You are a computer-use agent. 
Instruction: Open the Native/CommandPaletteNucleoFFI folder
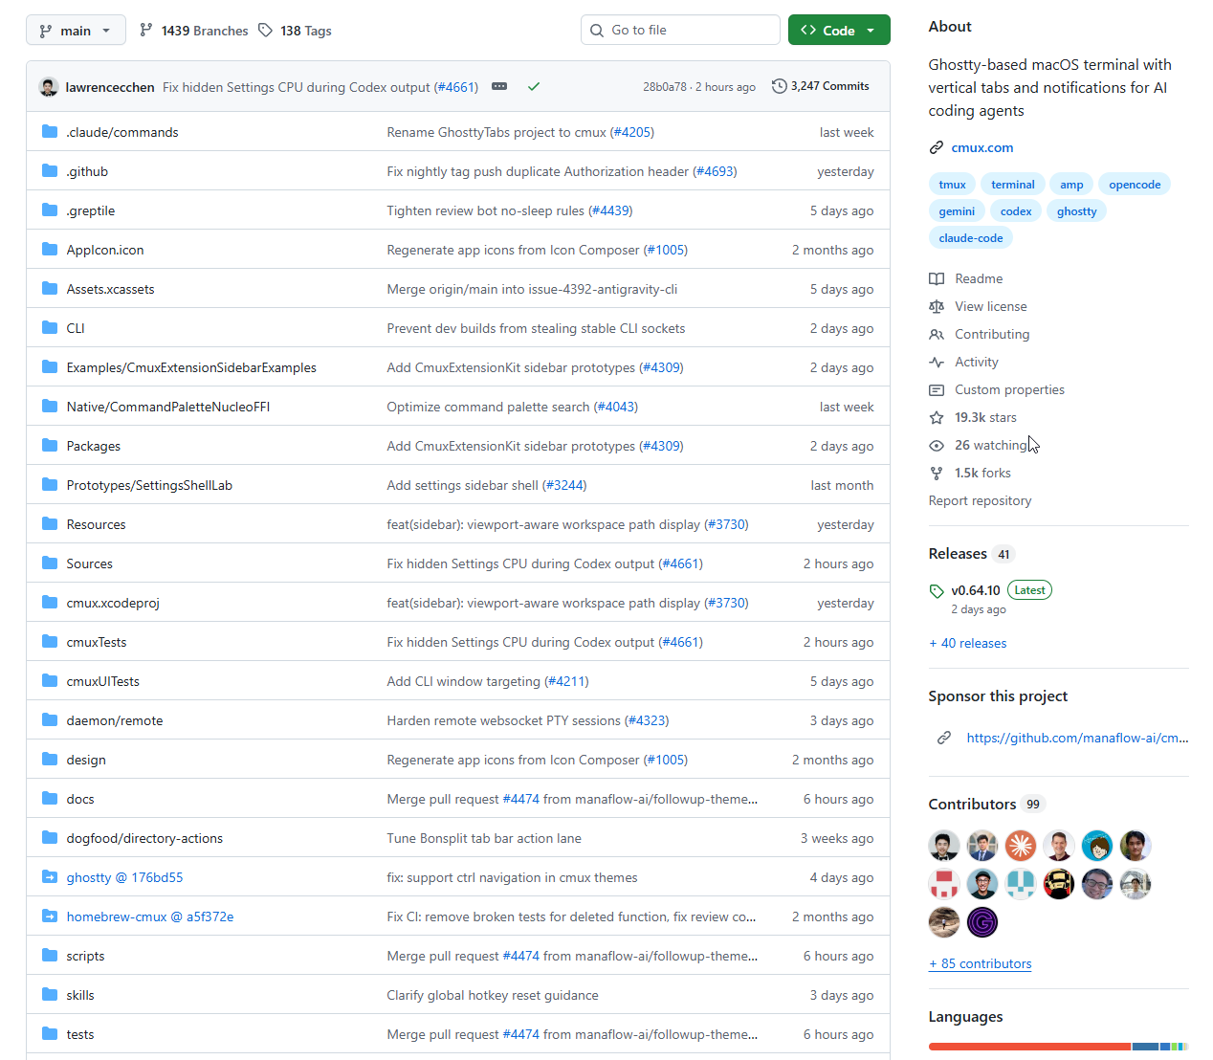pyautogui.click(x=168, y=407)
